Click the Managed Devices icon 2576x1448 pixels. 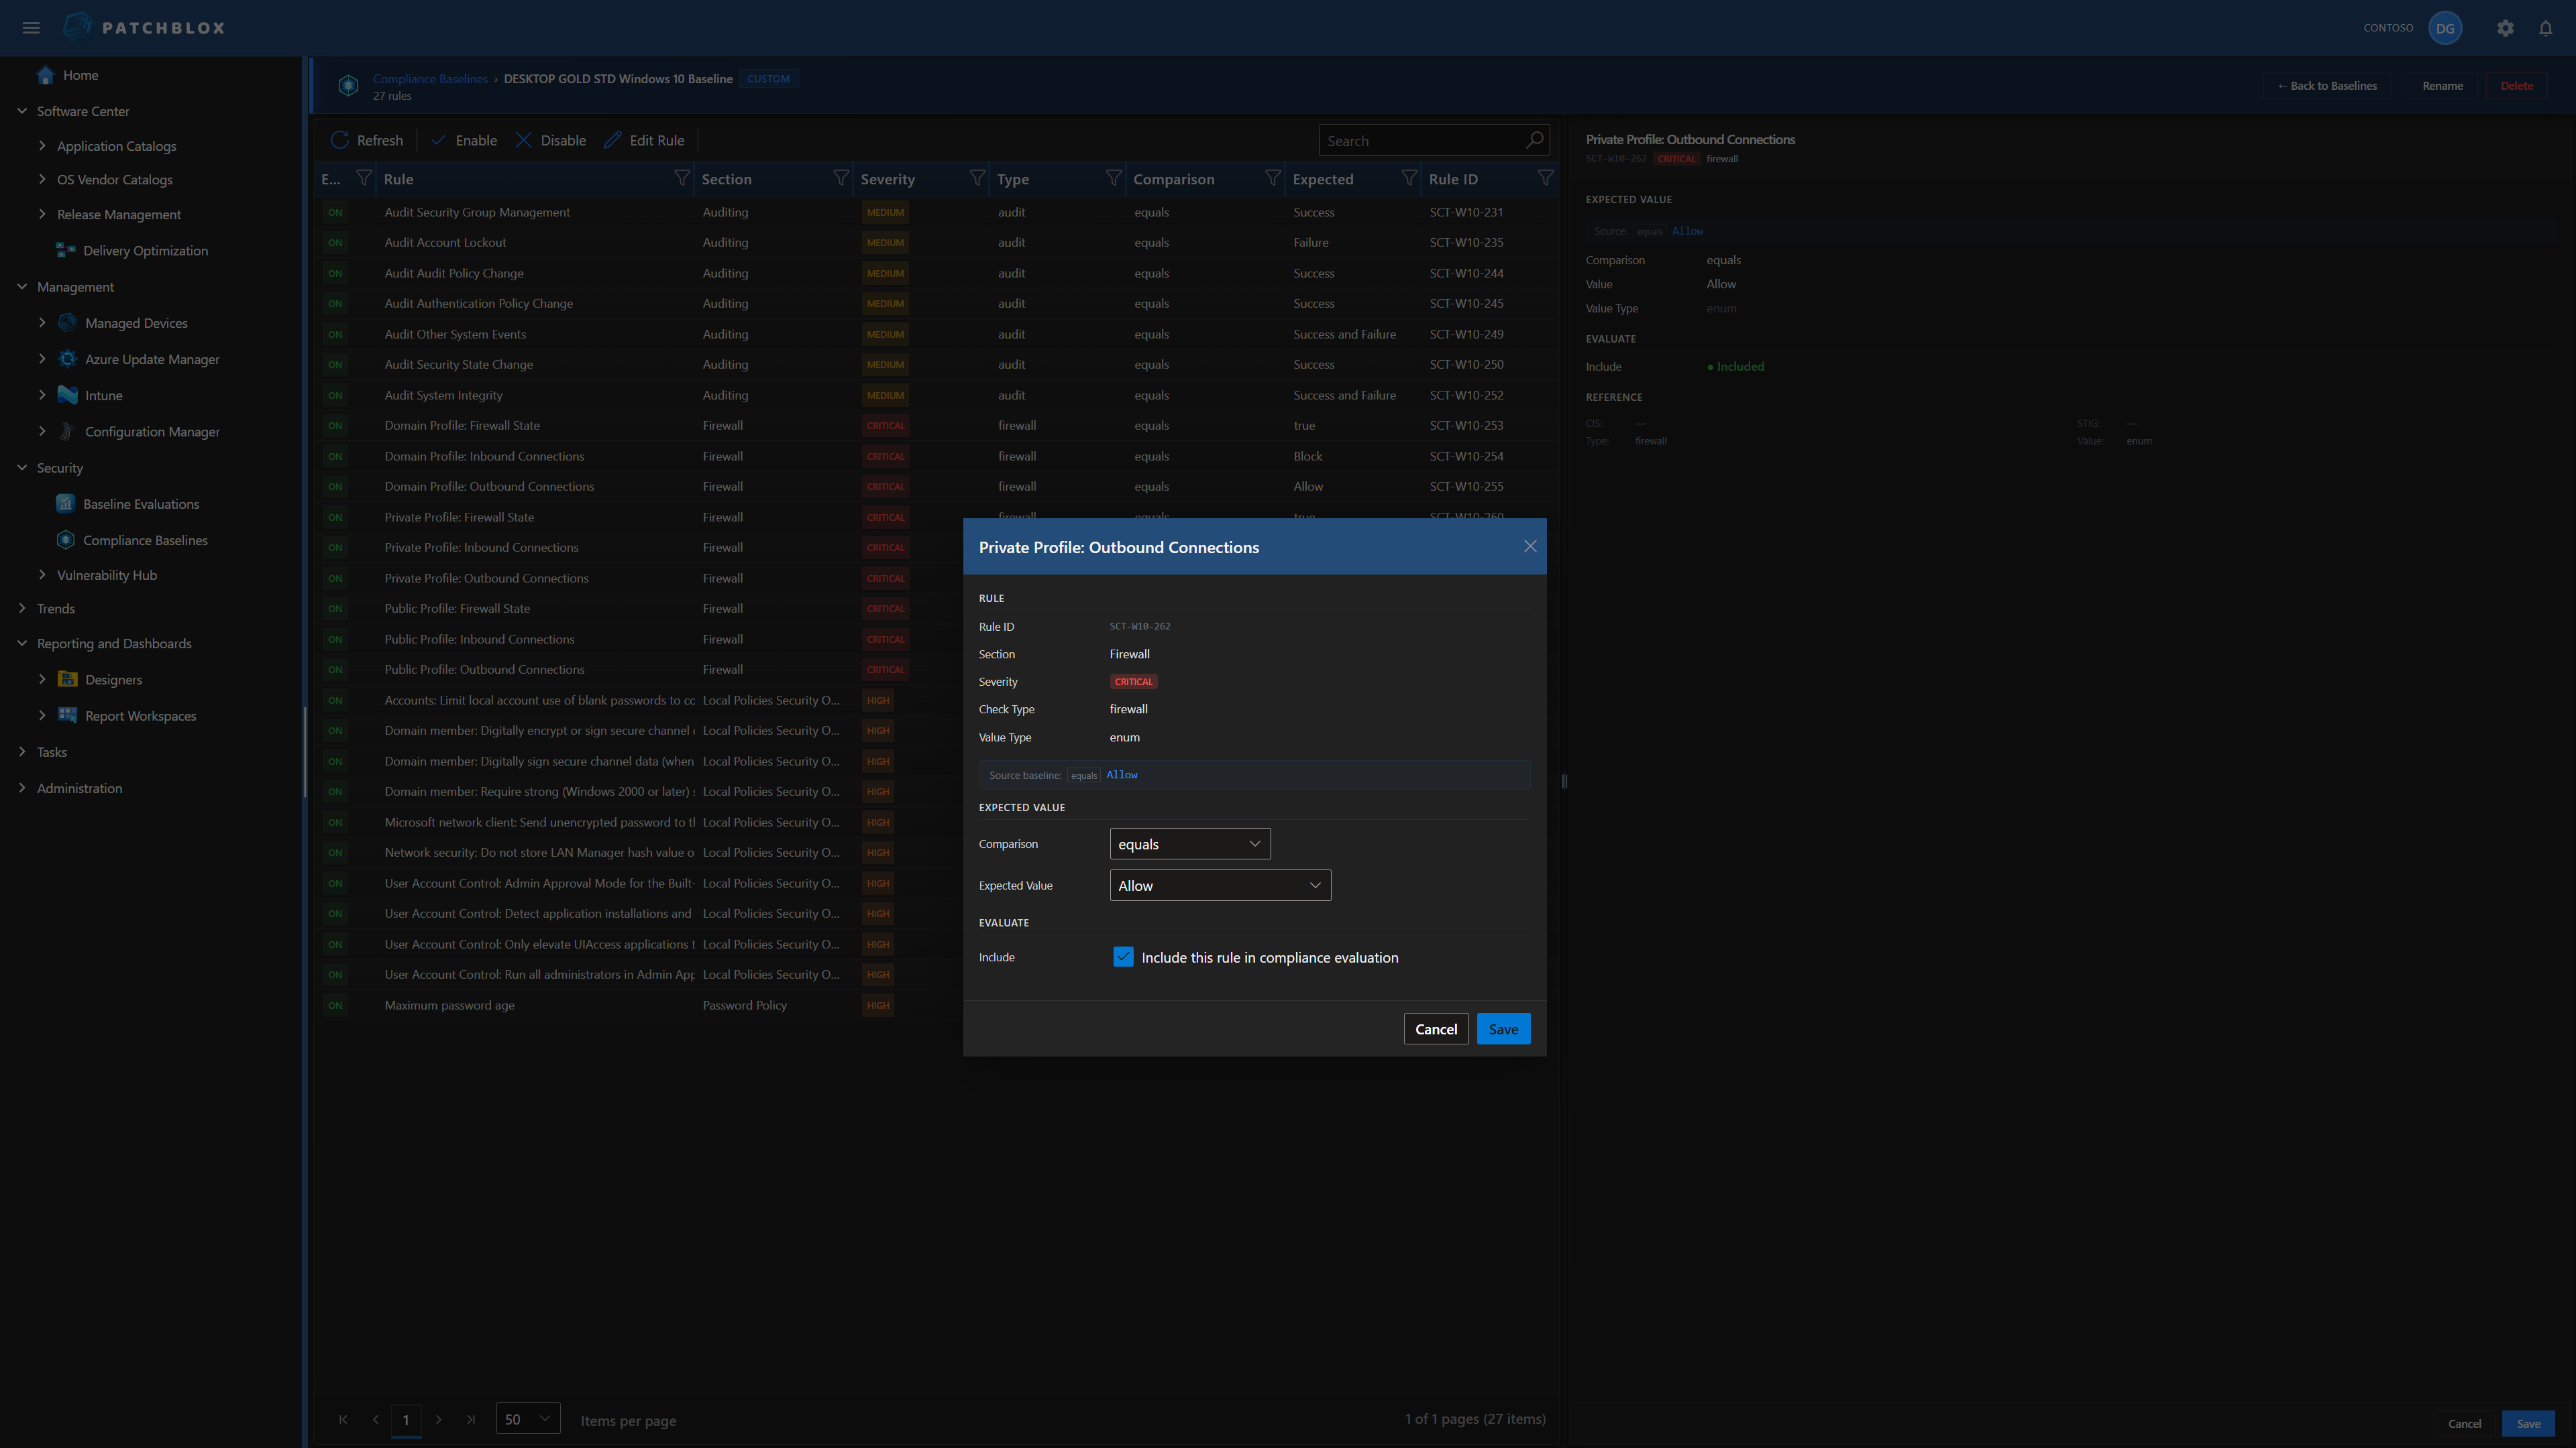point(67,322)
